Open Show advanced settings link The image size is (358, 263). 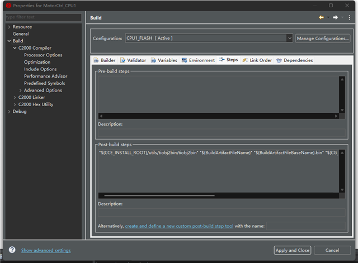click(46, 250)
